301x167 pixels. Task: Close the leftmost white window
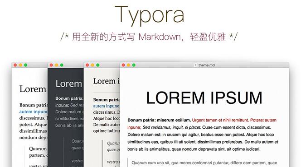click(15, 65)
